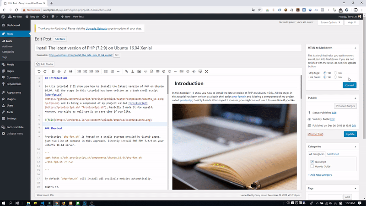Switch the editor to fullscreen mode
The height and width of the screenshot is (206, 366).
206,71
